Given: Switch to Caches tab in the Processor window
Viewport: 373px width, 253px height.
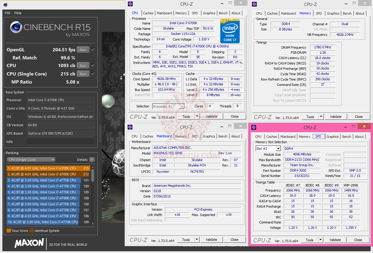Looking at the screenshot, I should 148,13.
